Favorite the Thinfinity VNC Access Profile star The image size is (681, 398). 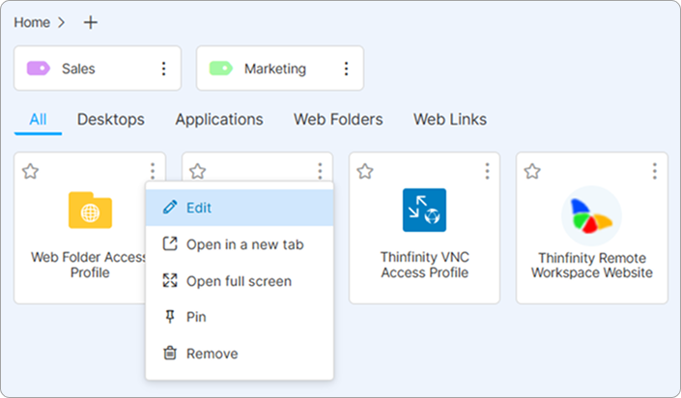(365, 171)
